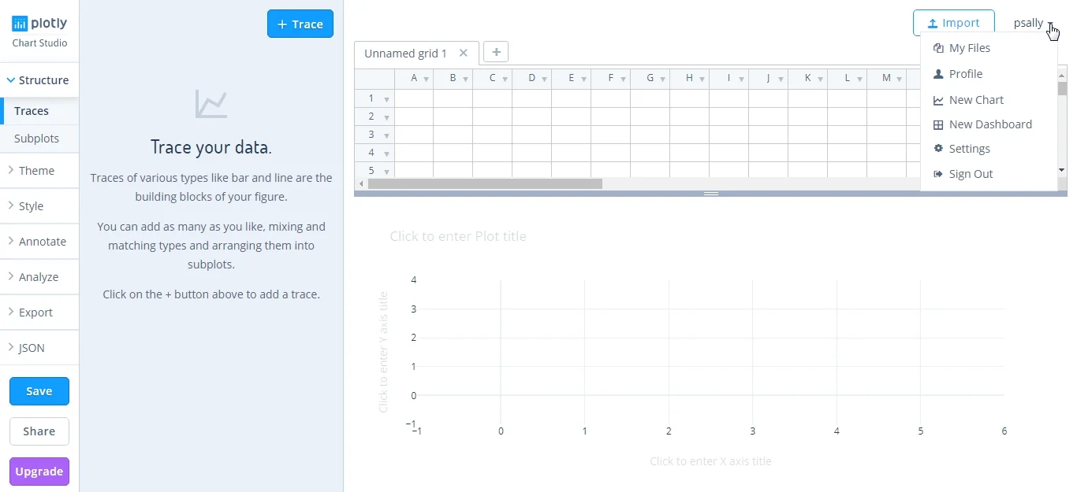The height and width of the screenshot is (492, 1077).
Task: Collapse the Structure section
Action: pyautogui.click(x=39, y=80)
